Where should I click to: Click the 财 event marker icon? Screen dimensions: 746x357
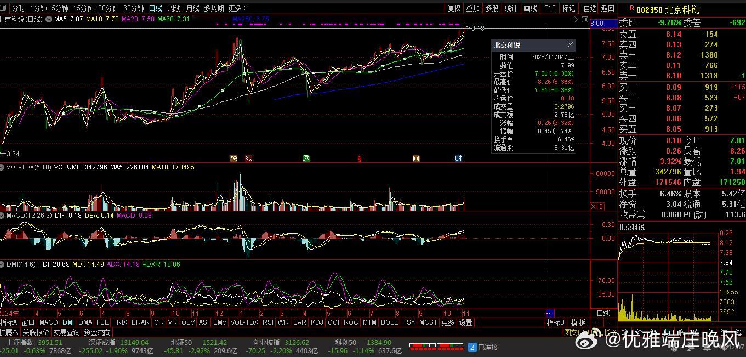click(x=458, y=158)
